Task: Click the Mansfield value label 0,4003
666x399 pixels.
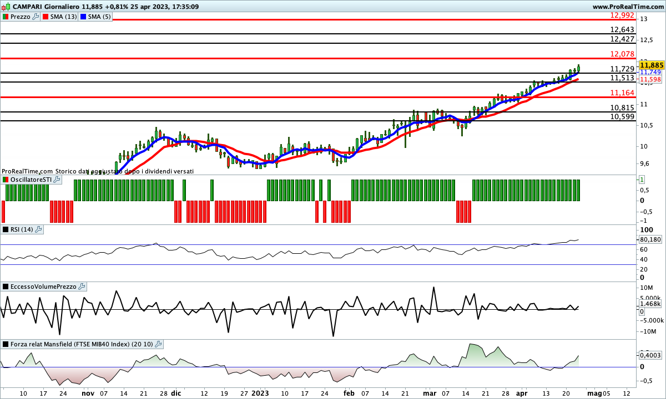Action: pyautogui.click(x=650, y=355)
